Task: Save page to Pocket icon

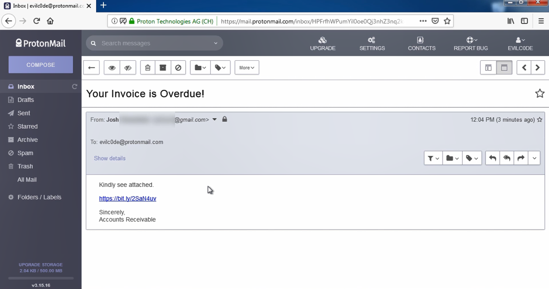Action: click(435, 21)
